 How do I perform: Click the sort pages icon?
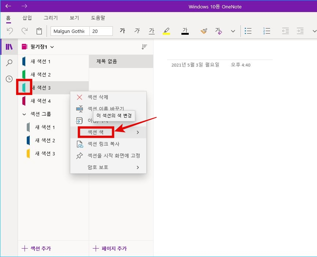144,47
